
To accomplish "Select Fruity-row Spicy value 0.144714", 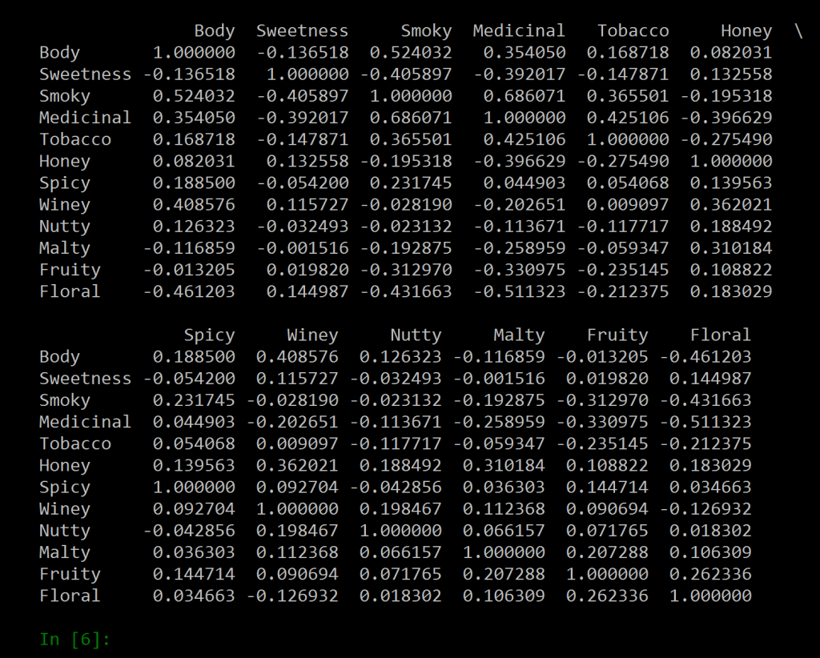I will (194, 574).
